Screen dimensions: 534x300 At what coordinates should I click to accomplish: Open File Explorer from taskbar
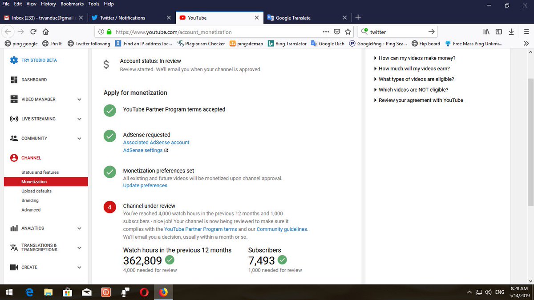pos(49,292)
